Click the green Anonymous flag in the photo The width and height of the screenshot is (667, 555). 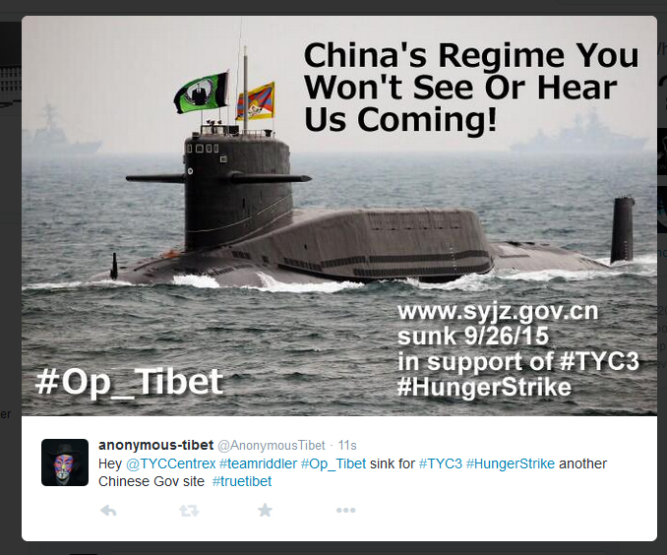(202, 92)
